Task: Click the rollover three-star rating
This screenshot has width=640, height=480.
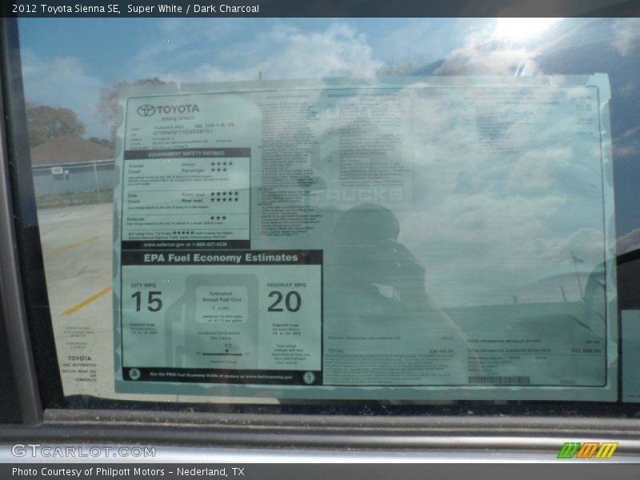Action: [218, 218]
